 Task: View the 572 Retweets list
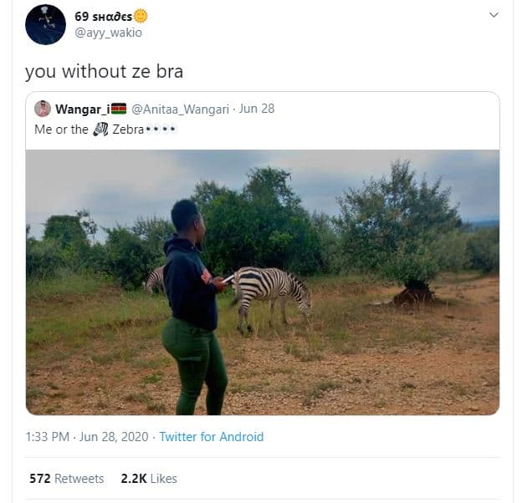coord(67,479)
